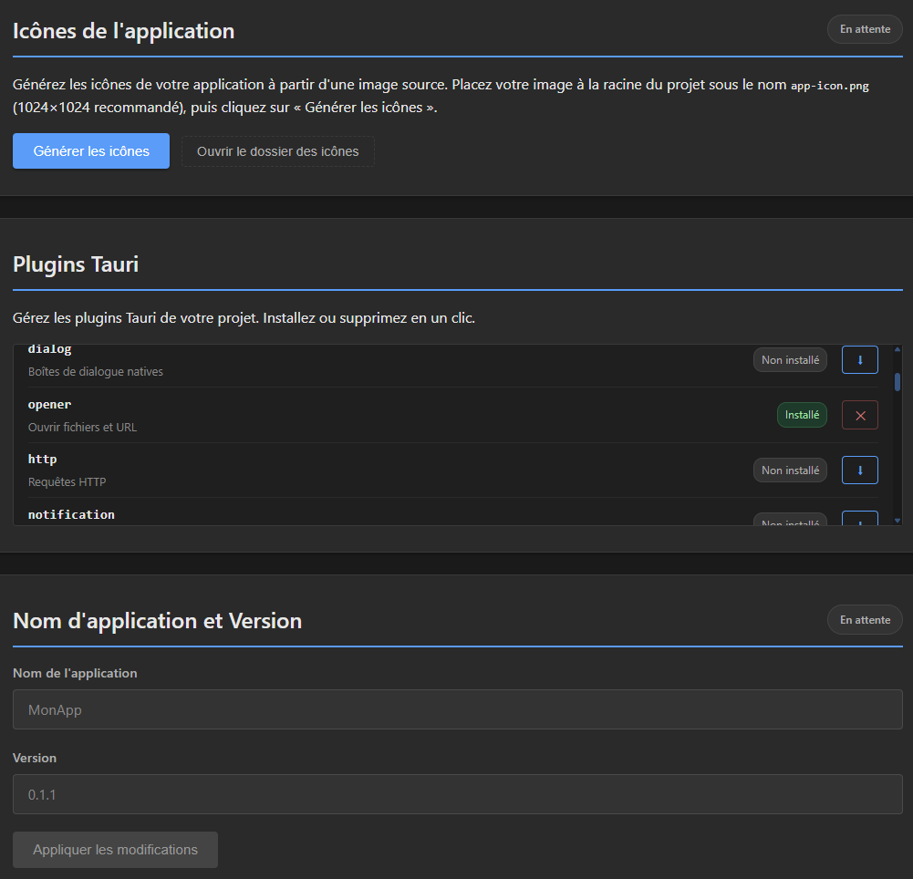Click the Plugins Tauri heading

(x=76, y=264)
